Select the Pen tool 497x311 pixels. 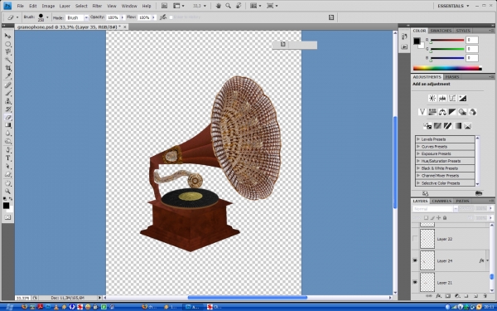point(7,150)
